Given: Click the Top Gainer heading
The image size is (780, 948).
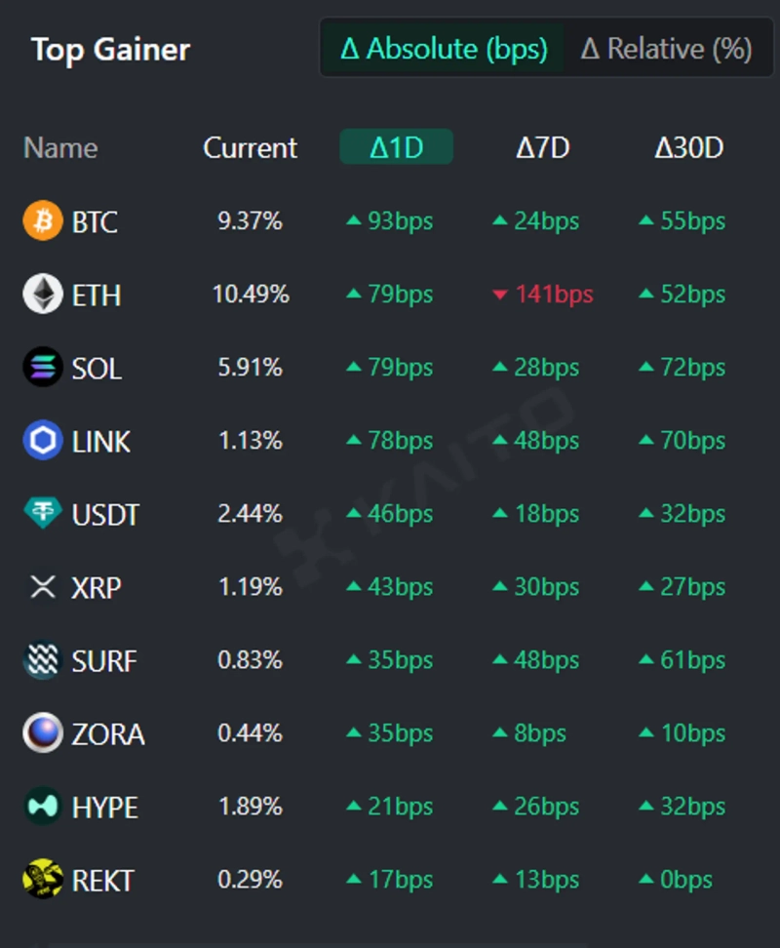Looking at the screenshot, I should tap(110, 50).
